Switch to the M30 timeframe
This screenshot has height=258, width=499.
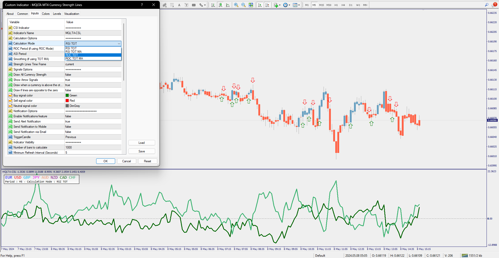[x=329, y=5]
